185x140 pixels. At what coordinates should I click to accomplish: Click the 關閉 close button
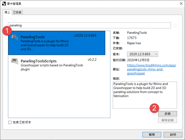tap(152, 135)
